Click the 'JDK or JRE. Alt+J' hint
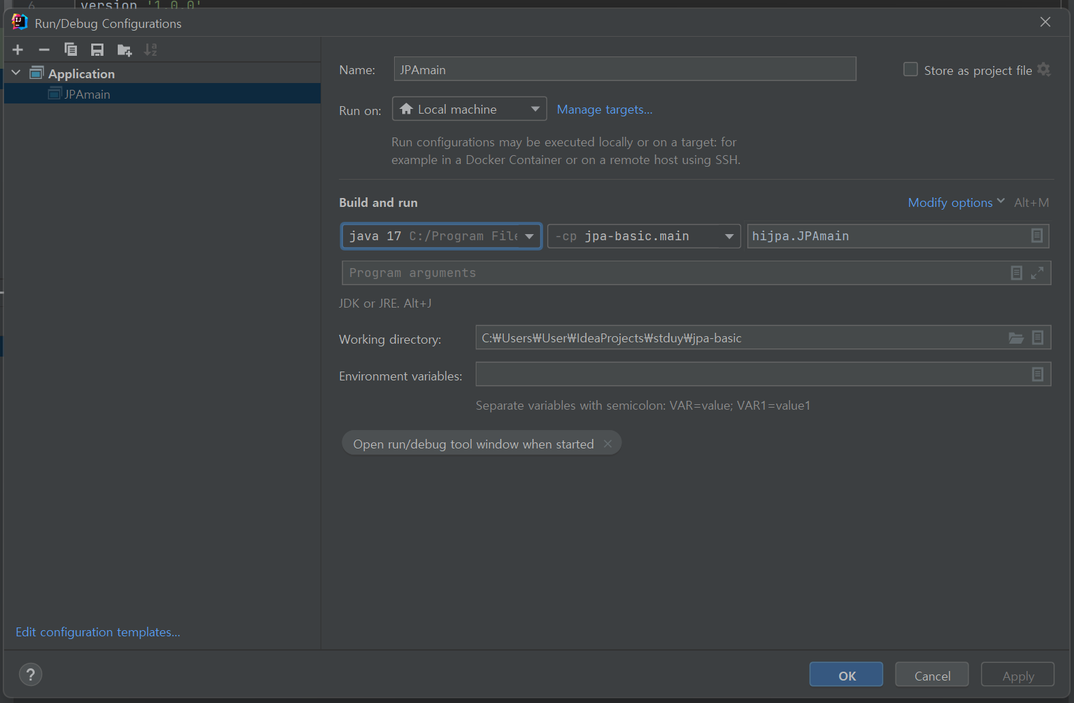 pos(385,304)
